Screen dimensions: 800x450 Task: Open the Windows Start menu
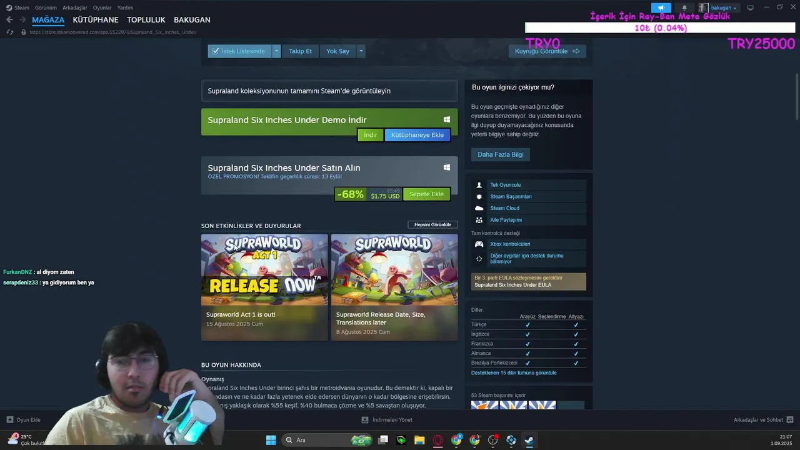(x=271, y=440)
